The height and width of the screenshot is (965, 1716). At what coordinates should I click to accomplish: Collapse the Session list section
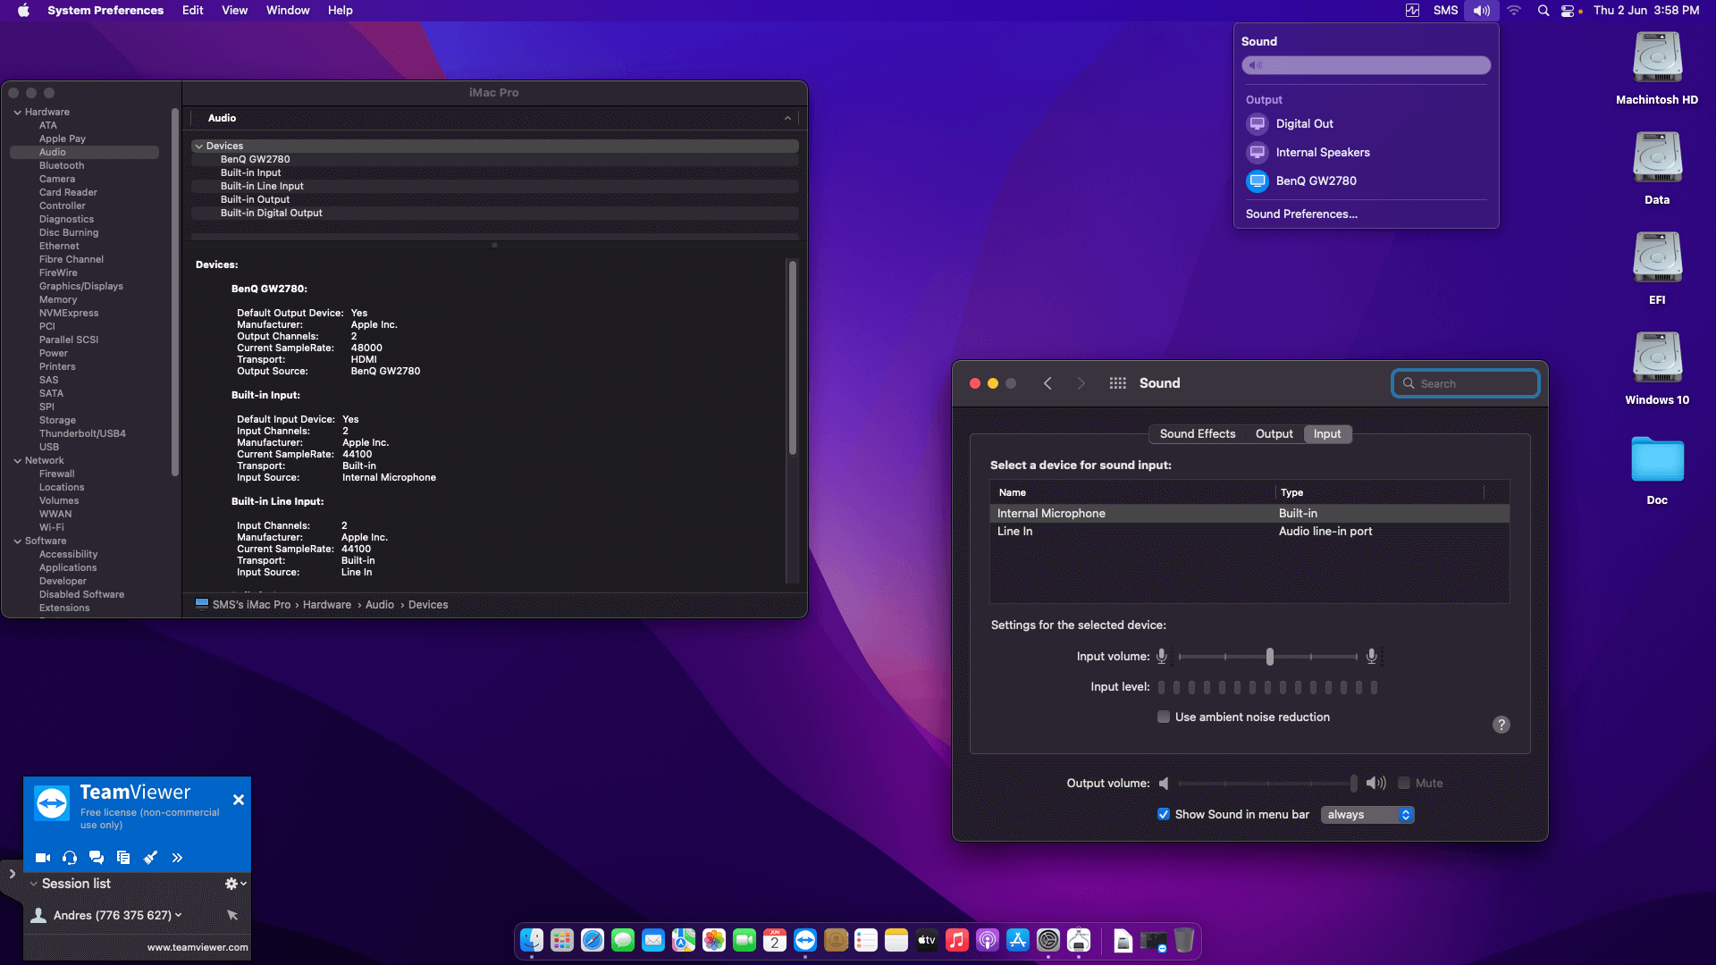click(x=33, y=884)
